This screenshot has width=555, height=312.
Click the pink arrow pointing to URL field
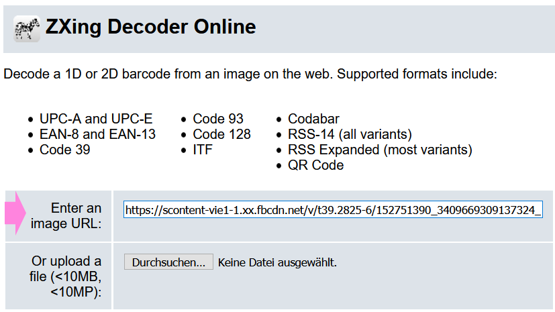tap(15, 213)
